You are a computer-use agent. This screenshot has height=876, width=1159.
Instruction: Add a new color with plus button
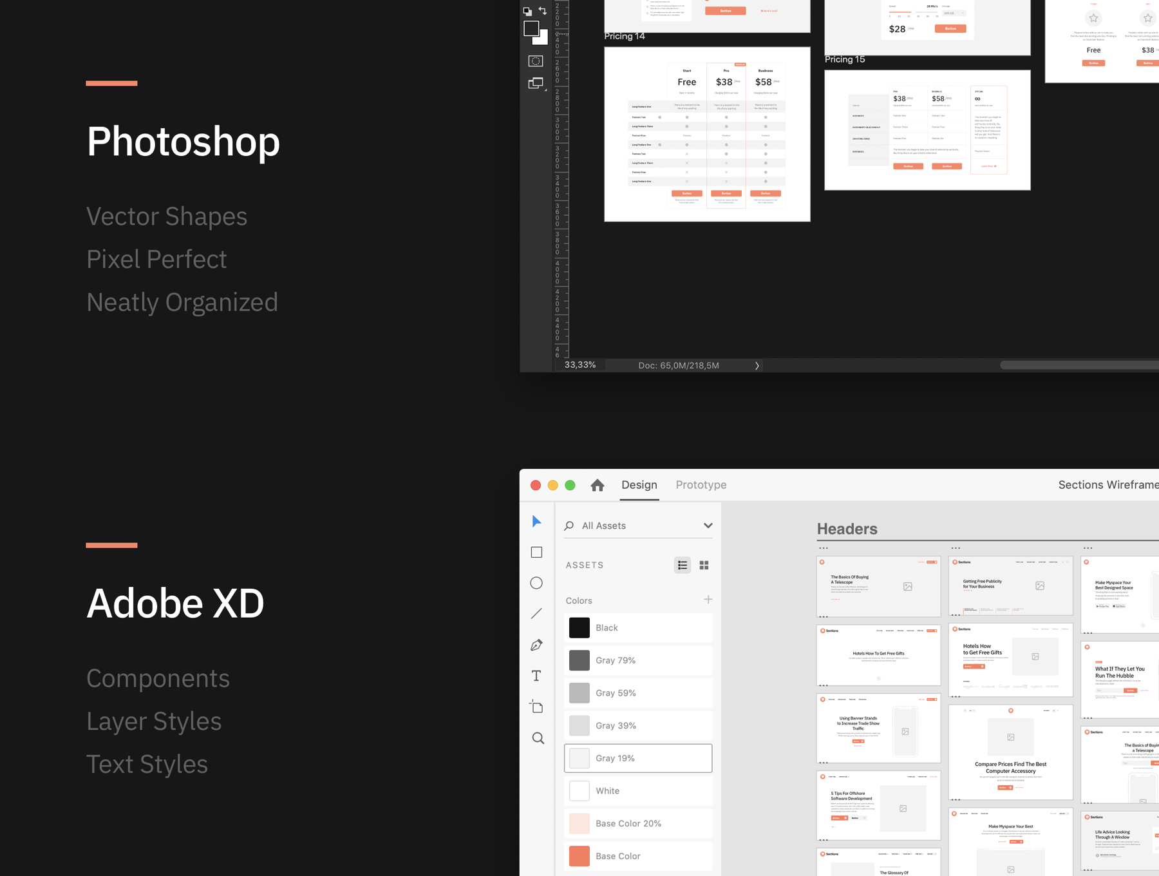click(708, 600)
